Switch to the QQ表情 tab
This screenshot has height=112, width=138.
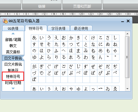(13, 28)
